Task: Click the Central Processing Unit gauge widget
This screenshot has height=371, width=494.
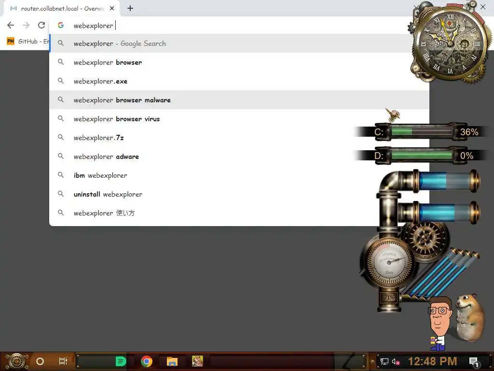Action: tap(389, 262)
